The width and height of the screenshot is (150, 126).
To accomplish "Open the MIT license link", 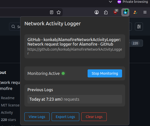I will tap(10, 105).
